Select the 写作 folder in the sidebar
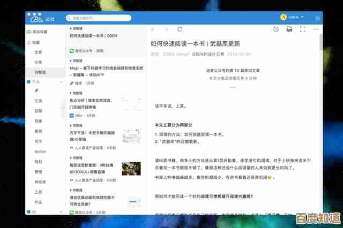The height and width of the screenshot is (228, 343). coord(38,141)
